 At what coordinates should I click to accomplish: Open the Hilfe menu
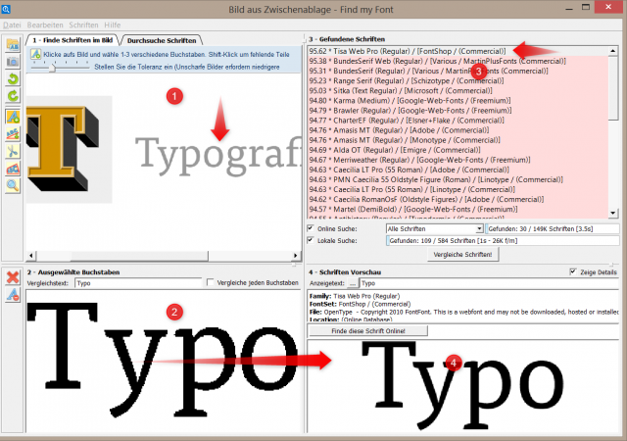113,24
